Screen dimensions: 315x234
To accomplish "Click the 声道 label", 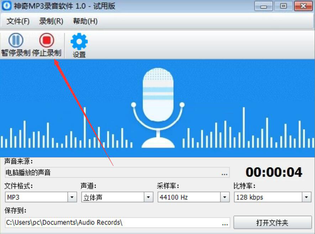I will 88,186.
